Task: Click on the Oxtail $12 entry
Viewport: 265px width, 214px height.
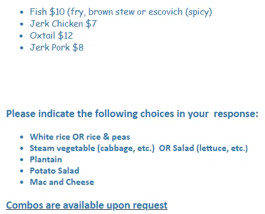Action: click(52, 36)
